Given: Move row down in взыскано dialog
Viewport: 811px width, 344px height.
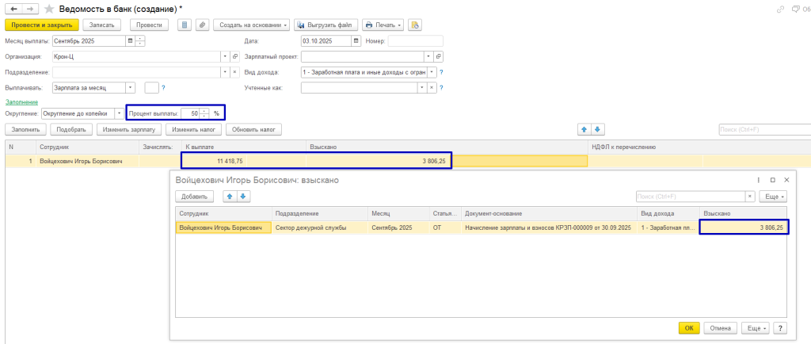Looking at the screenshot, I should (243, 197).
